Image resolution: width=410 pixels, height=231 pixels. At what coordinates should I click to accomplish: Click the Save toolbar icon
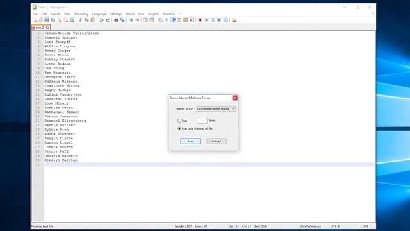pyautogui.click(x=47, y=20)
